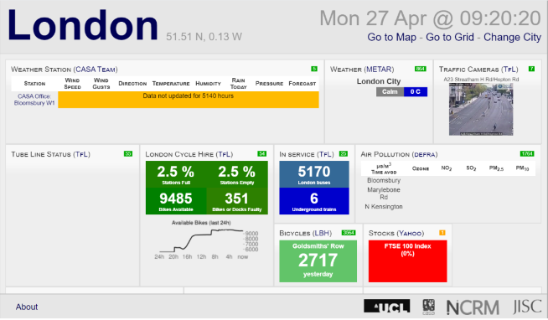Click Bicycles panel green counter badge

(349, 233)
